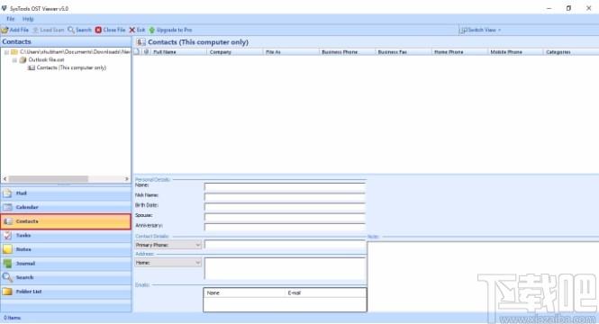Open the Help menu
This screenshot has width=599, height=324.
28,19
